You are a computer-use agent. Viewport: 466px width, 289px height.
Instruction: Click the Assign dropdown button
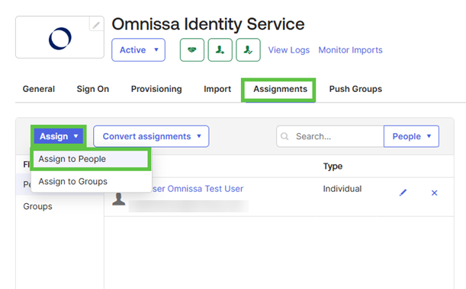coord(59,136)
